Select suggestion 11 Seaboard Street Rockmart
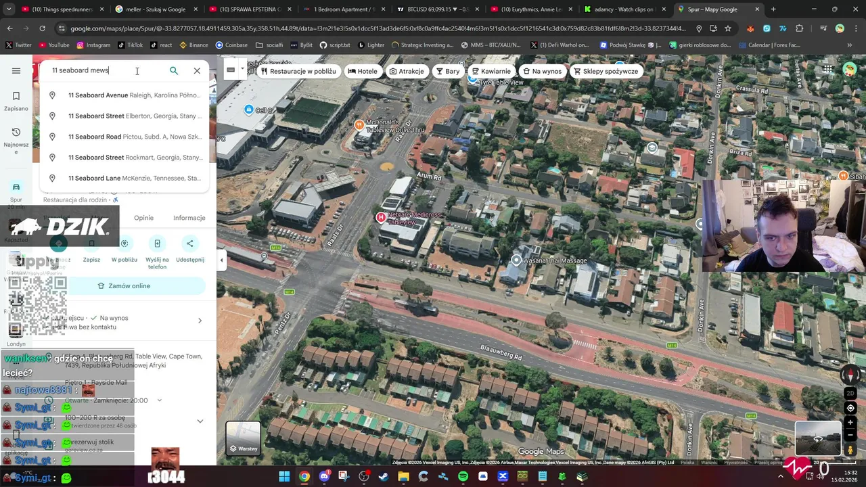This screenshot has width=866, height=487. (125, 158)
